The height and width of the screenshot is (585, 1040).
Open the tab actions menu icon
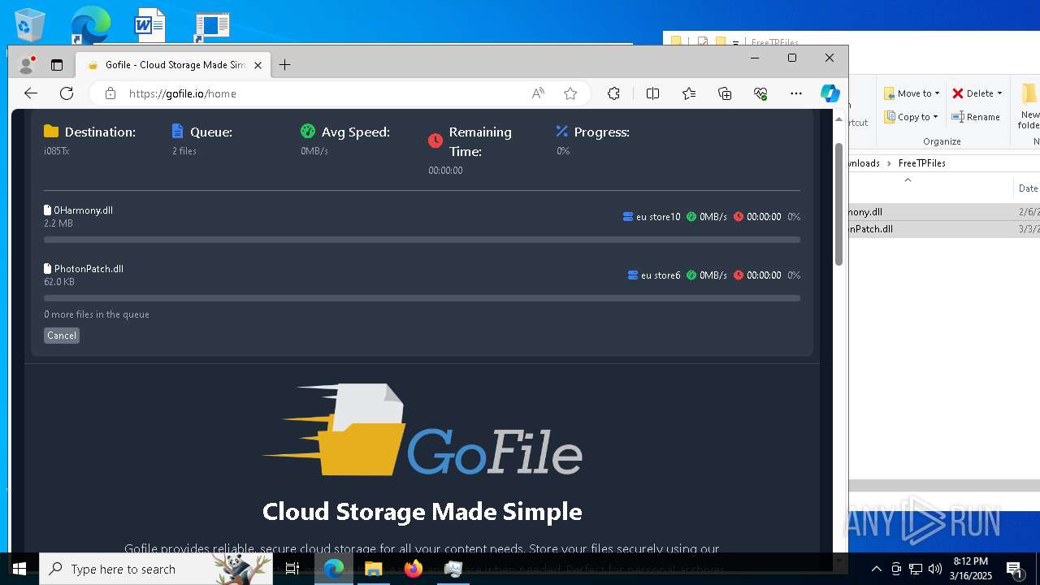click(x=57, y=65)
